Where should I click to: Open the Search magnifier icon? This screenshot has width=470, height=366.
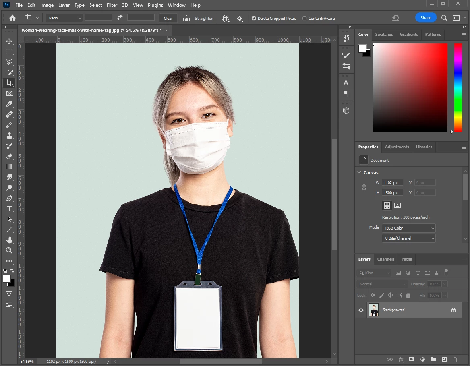pyautogui.click(x=444, y=18)
